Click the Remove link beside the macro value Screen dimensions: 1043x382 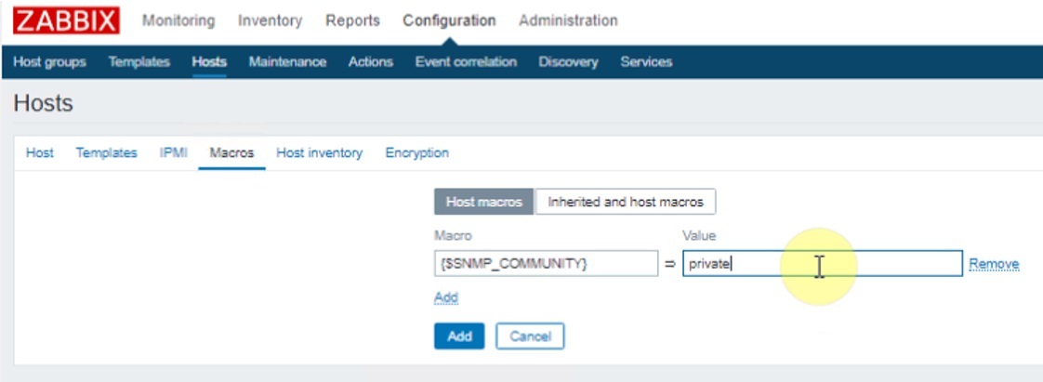pos(994,264)
